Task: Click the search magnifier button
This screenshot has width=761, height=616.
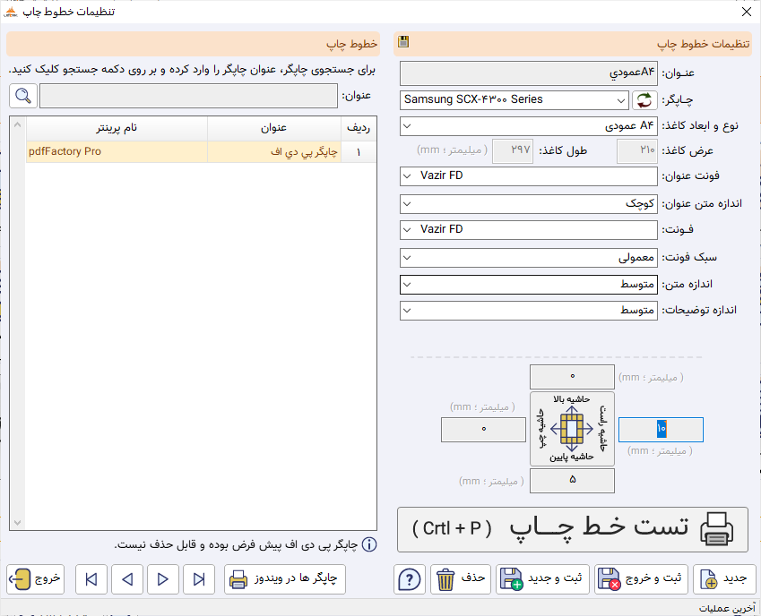Action: [x=23, y=96]
